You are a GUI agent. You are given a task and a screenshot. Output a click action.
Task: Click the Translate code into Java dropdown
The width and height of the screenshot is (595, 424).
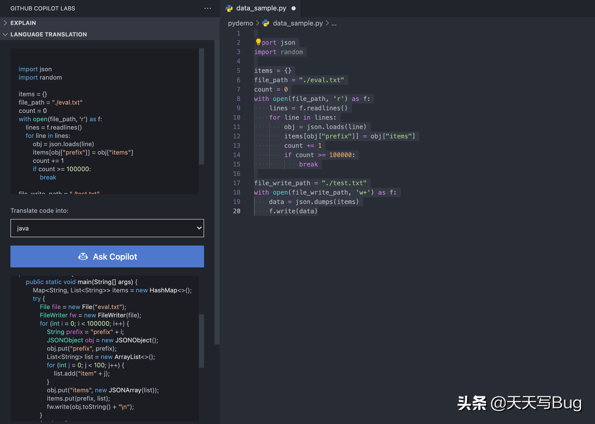[107, 228]
